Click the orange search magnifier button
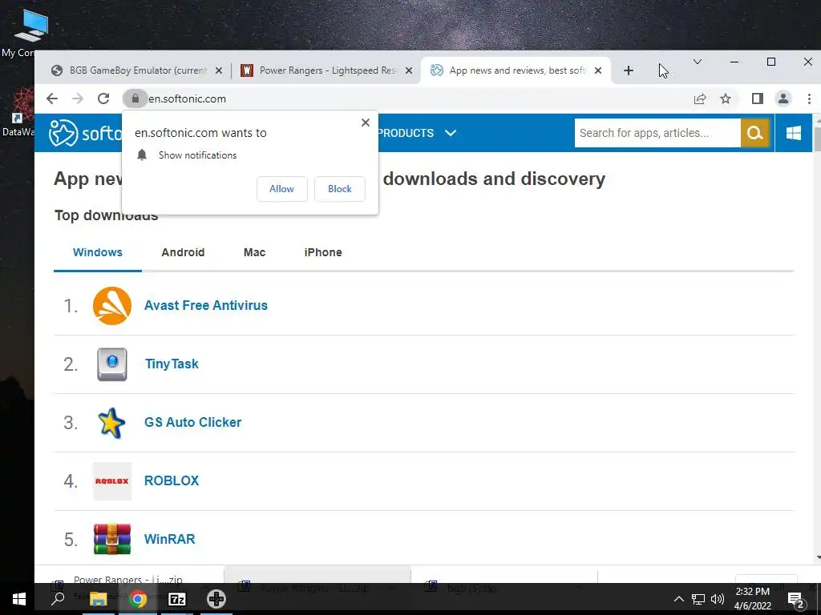The height and width of the screenshot is (615, 821). coord(754,133)
